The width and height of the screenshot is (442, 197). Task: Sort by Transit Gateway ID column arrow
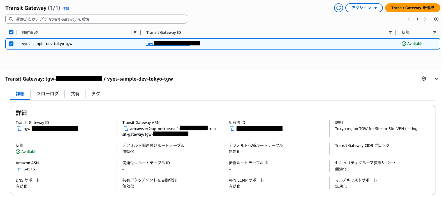point(390,32)
